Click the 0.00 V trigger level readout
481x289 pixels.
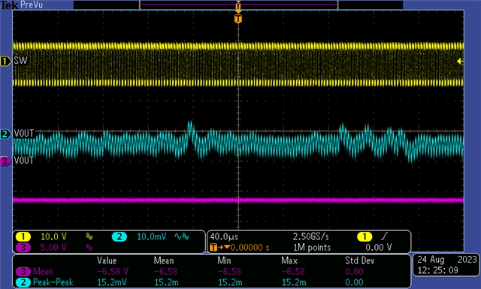click(379, 248)
